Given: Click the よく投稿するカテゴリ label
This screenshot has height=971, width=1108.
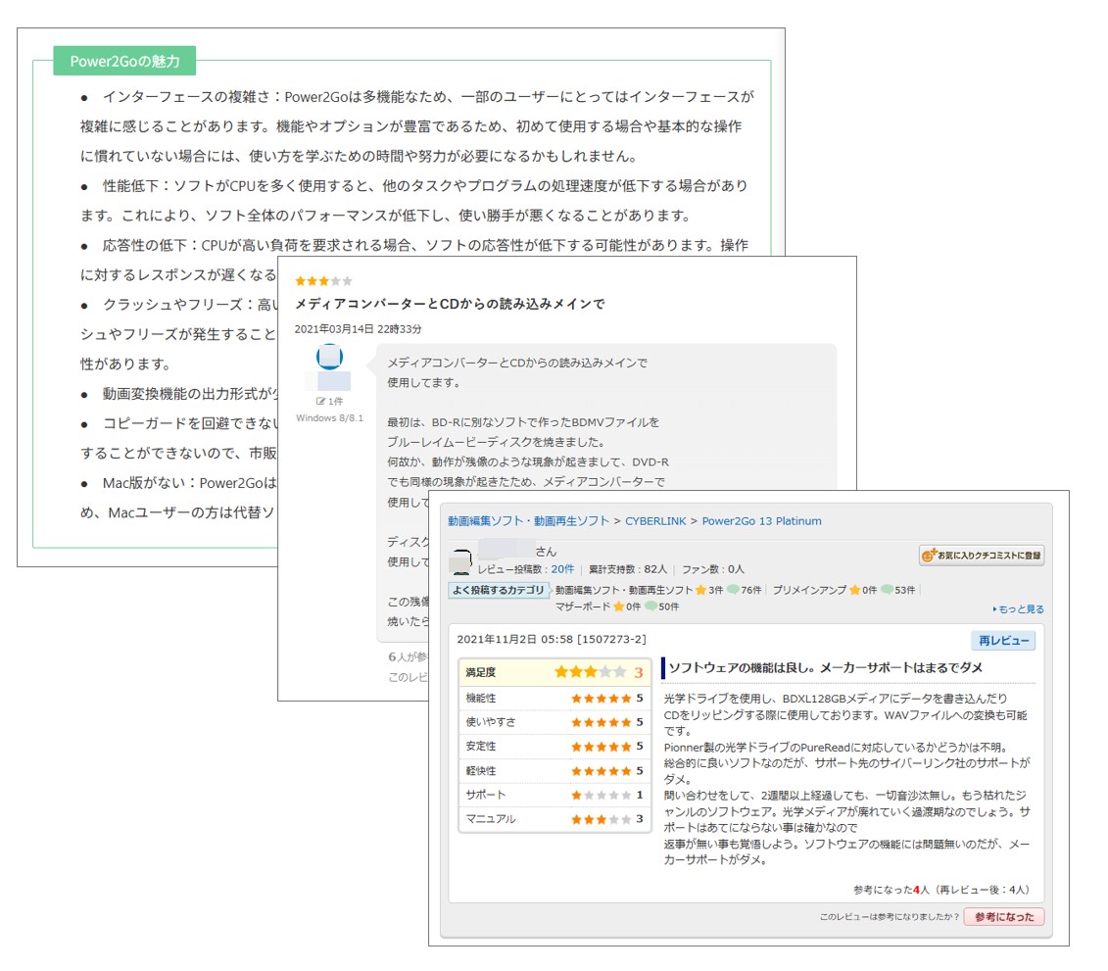Looking at the screenshot, I should (499, 590).
